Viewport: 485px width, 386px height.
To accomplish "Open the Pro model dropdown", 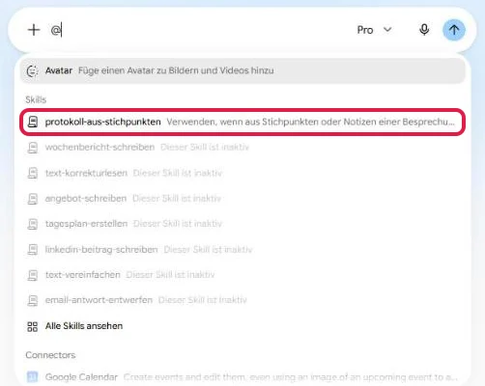I will [374, 30].
